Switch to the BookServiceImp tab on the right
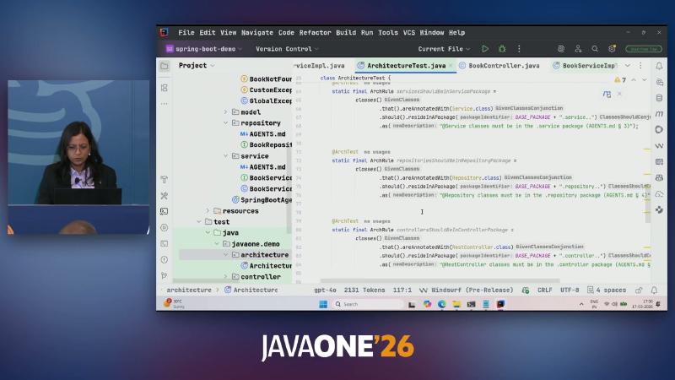The height and width of the screenshot is (380, 675). tap(585, 66)
